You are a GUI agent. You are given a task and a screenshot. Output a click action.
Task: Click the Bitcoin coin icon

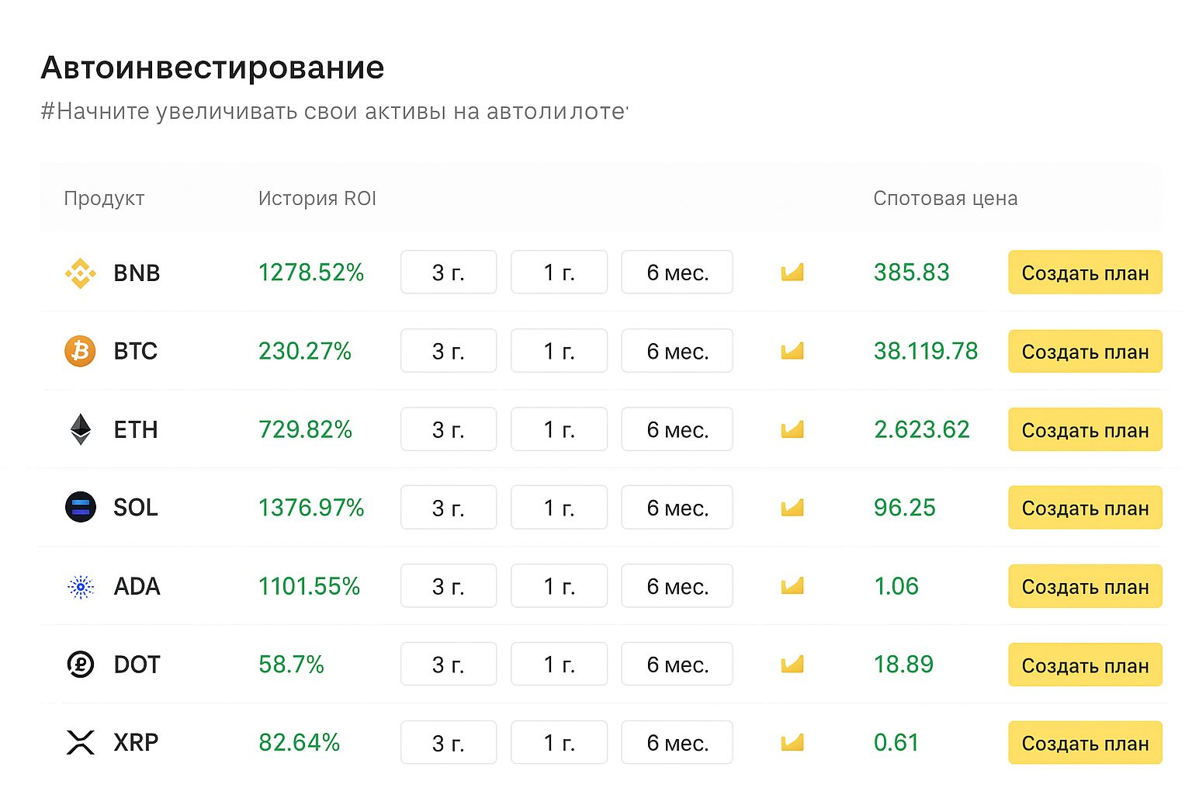(x=80, y=351)
